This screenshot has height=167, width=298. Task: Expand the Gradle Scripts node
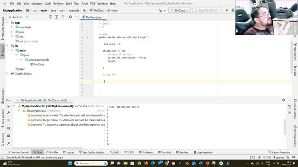click(7, 74)
